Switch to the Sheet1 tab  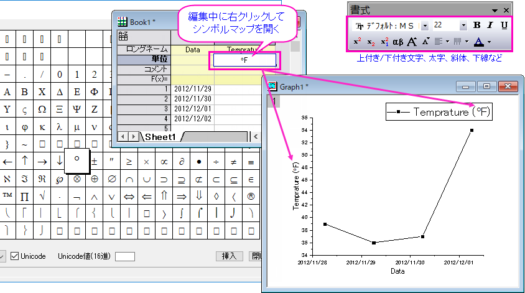click(x=160, y=137)
